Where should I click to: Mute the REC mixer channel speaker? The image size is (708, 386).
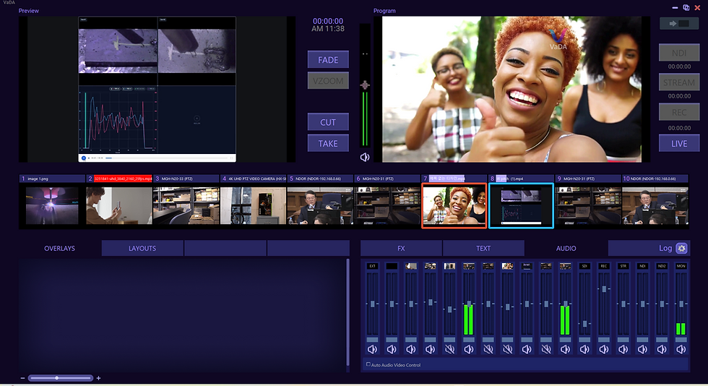(604, 349)
